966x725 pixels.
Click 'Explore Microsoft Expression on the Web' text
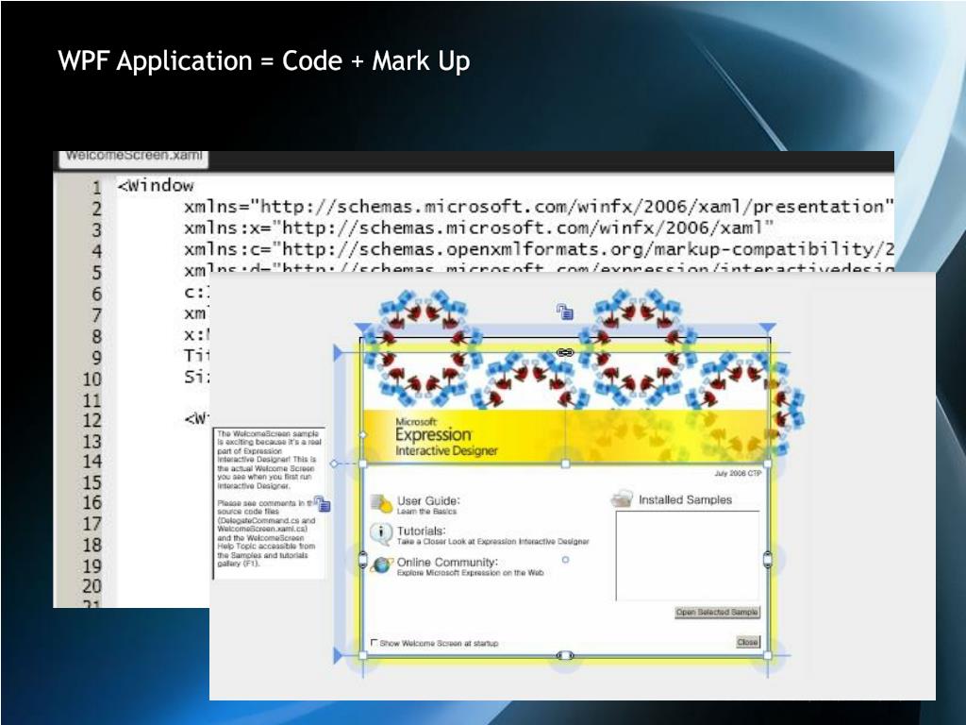point(470,573)
